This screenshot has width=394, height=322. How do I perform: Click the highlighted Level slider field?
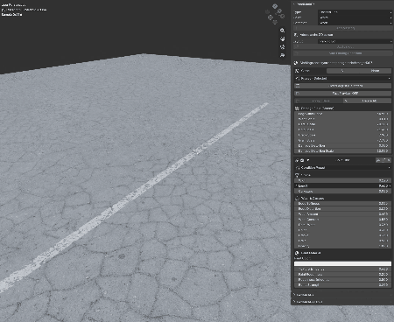tap(342, 185)
